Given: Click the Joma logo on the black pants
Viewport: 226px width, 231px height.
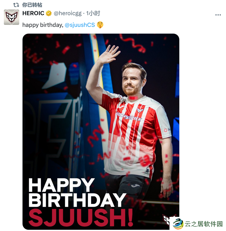Looking at the screenshot, I should click(135, 186).
